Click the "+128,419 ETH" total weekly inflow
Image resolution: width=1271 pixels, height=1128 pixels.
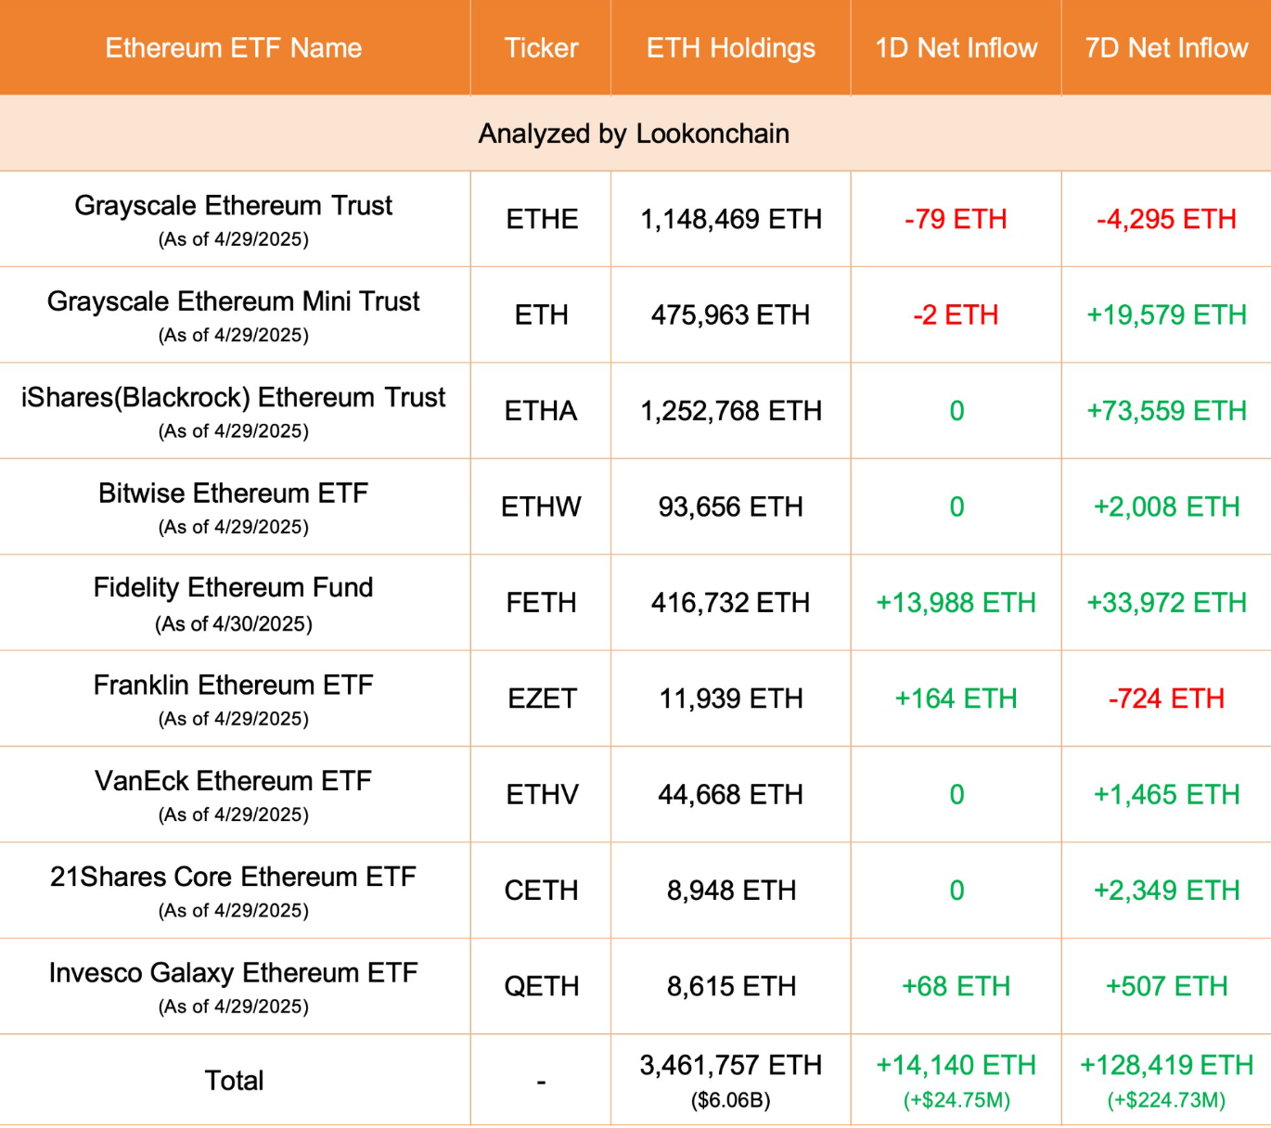pos(1167,1065)
